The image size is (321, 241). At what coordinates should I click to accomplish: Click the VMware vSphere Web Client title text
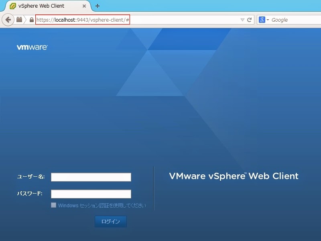234,176
